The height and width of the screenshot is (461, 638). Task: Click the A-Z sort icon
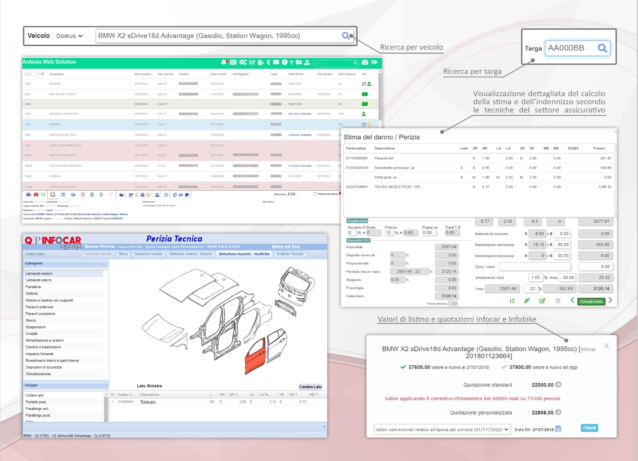[512, 301]
